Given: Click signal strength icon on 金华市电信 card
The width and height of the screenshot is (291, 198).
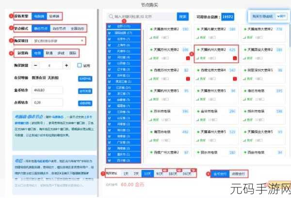Looking at the screenshot, I should [x=198, y=120].
